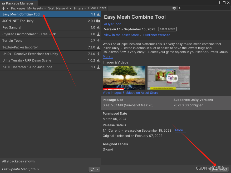The height and width of the screenshot is (173, 231).
Task: Click Last update Mar 6, 18:09 text
Action: [21, 169]
